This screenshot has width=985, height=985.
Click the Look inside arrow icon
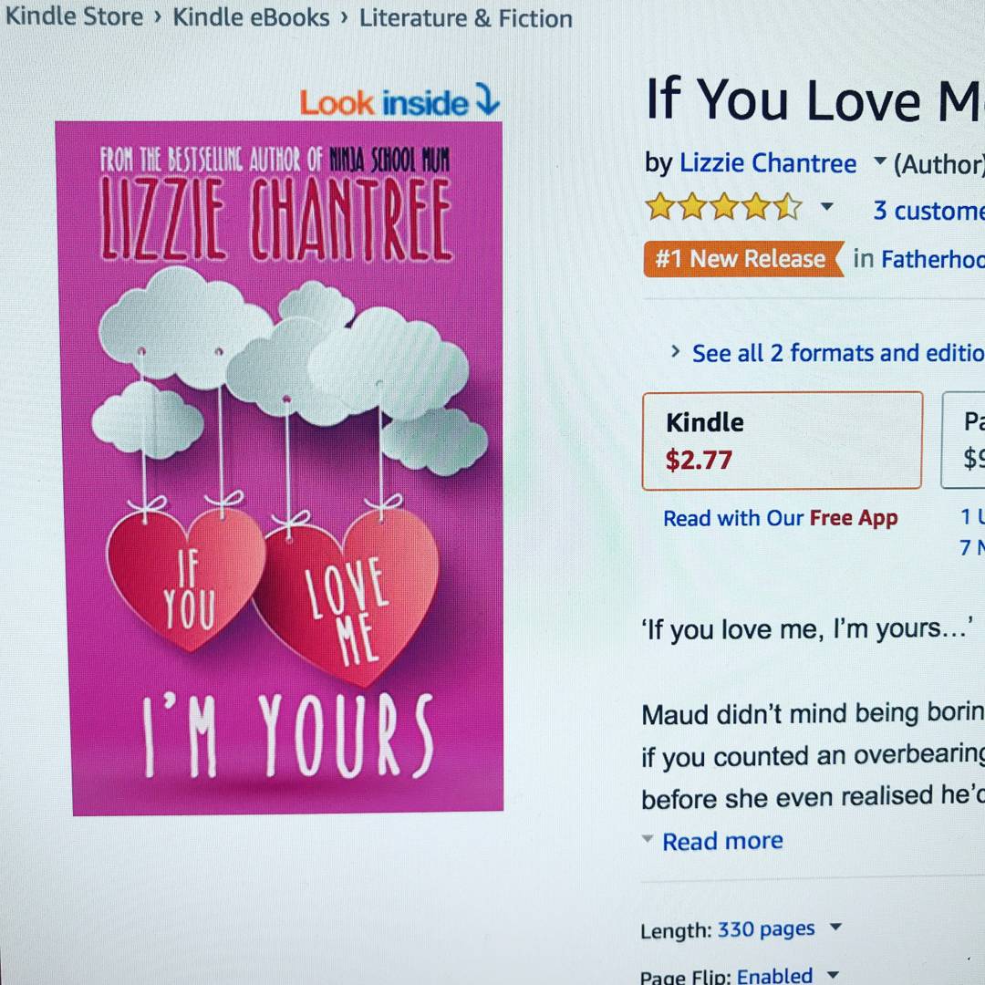point(487,99)
